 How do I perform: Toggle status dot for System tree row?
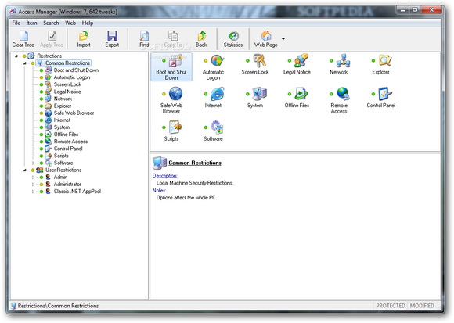tap(41, 127)
